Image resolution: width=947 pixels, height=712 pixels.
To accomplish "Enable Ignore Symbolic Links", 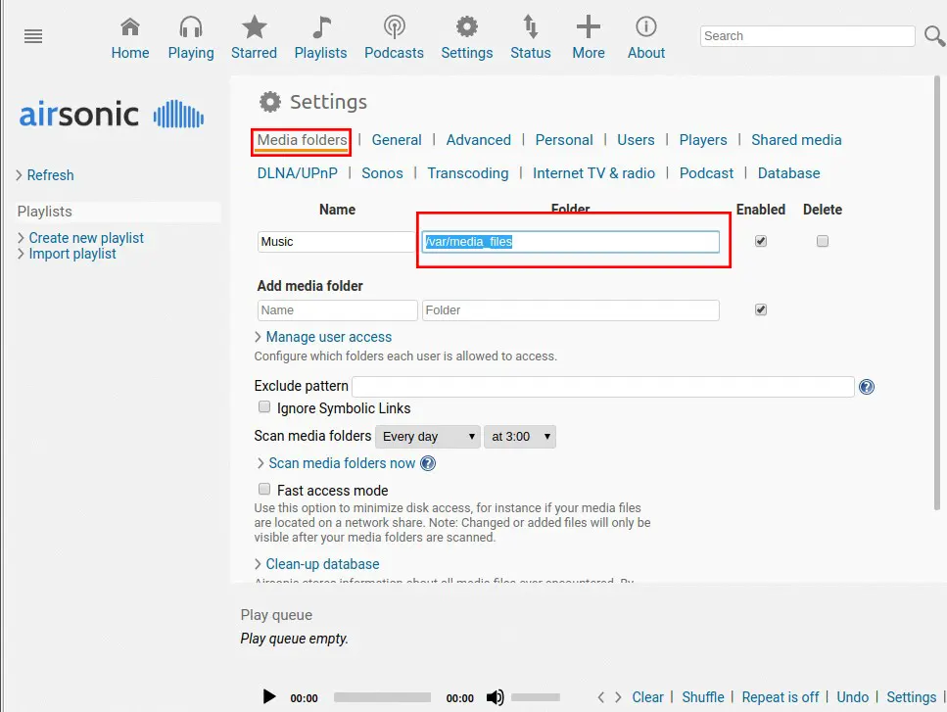I will [x=263, y=407].
